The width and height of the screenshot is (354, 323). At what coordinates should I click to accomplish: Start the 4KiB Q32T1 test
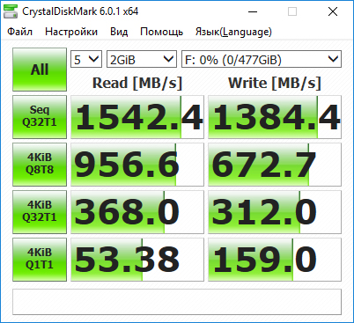(40, 212)
